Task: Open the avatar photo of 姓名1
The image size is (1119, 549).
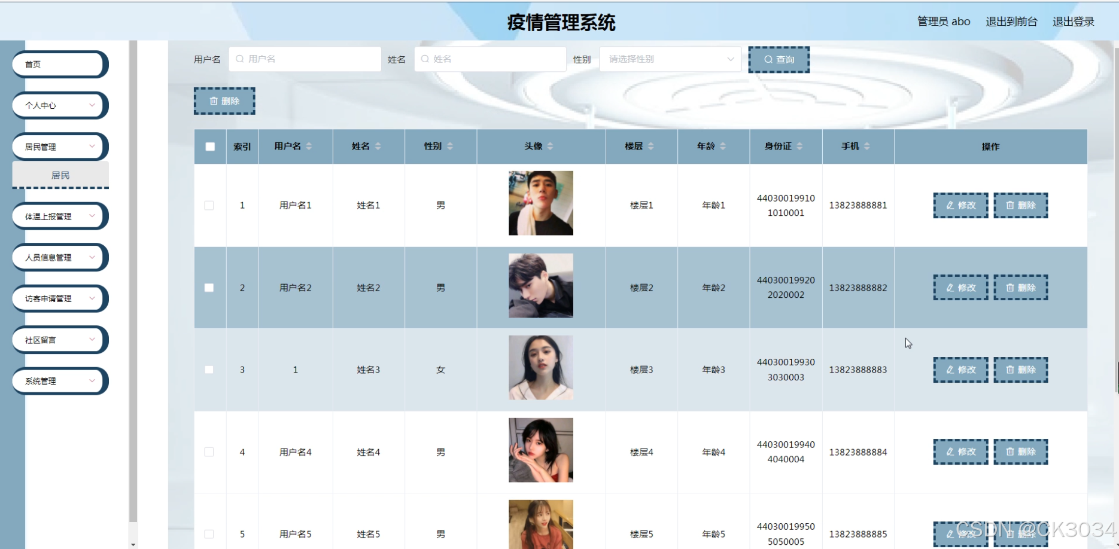Action: (541, 203)
